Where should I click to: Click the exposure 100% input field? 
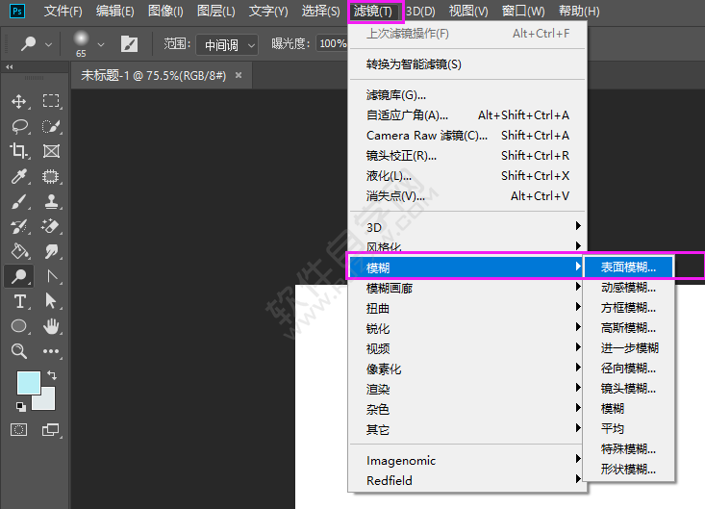tap(332, 43)
